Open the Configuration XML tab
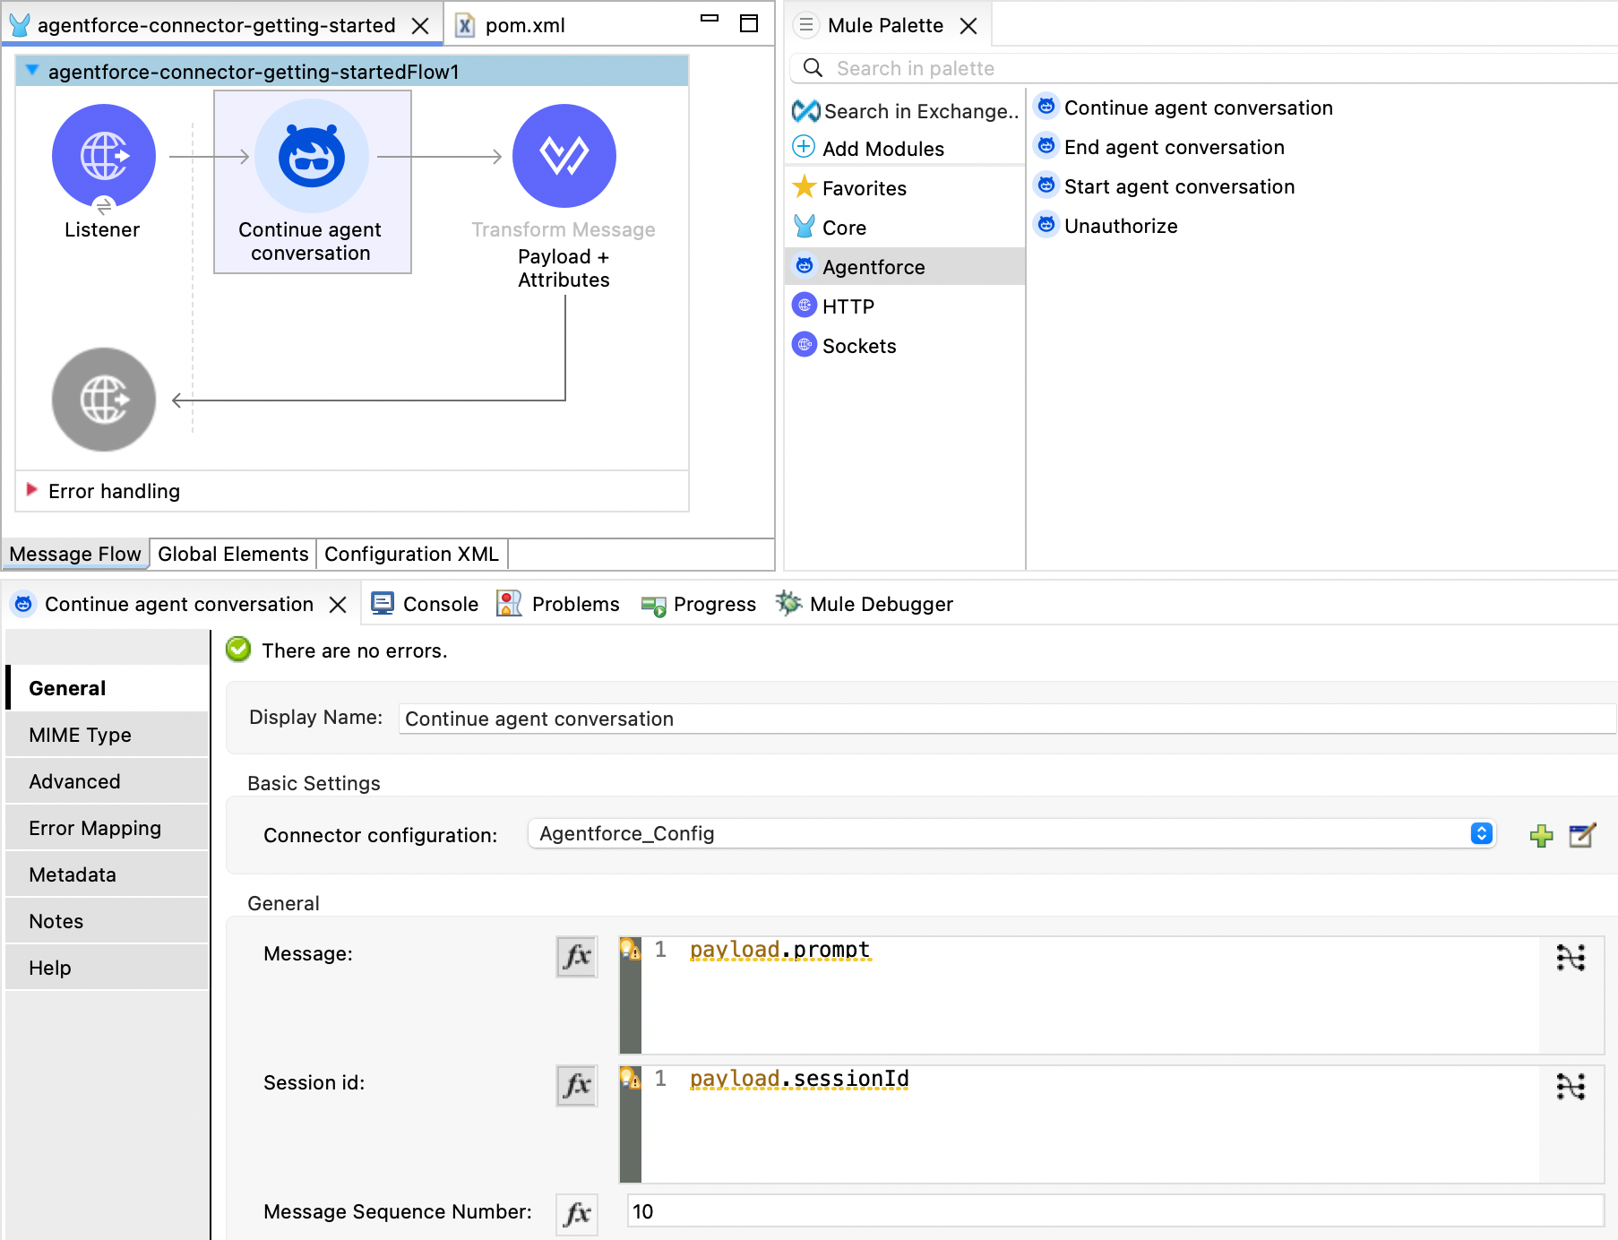This screenshot has height=1240, width=1618. tap(411, 554)
